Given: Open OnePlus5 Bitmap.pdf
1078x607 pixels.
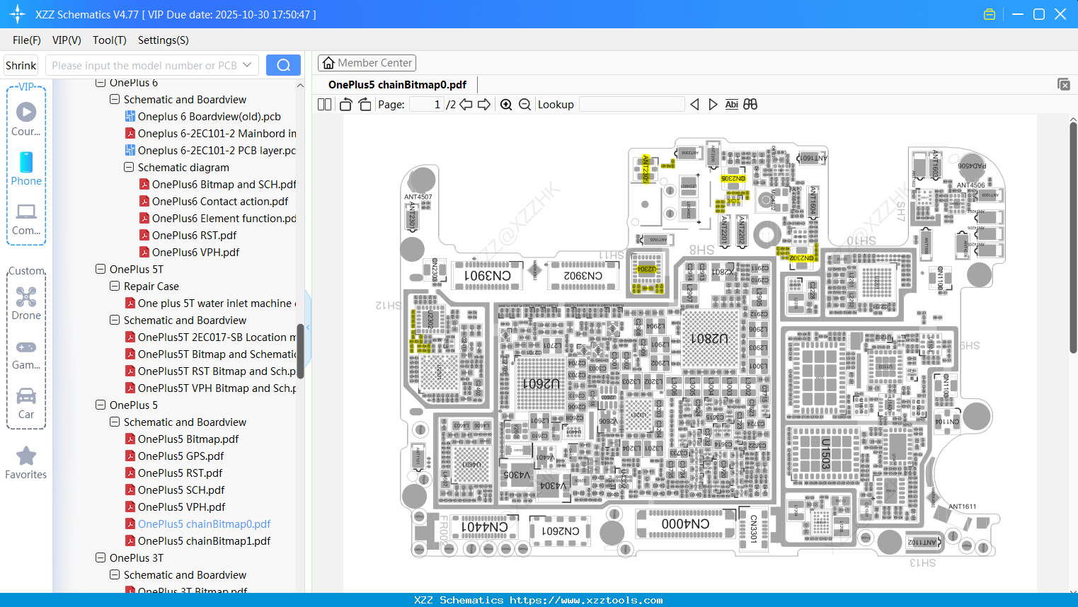Looking at the screenshot, I should coord(188,439).
